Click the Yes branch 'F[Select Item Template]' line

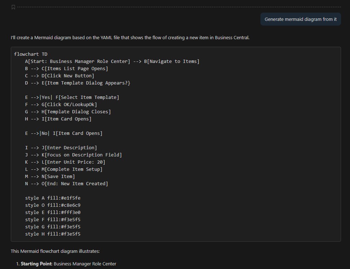[x=72, y=97]
